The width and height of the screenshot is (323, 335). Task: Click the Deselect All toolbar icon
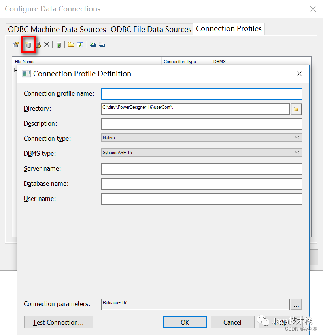click(102, 45)
